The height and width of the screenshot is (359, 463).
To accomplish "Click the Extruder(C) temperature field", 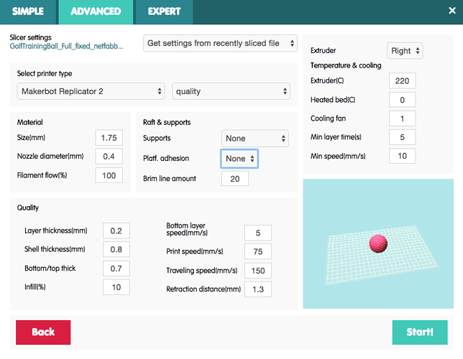I will pos(402,81).
